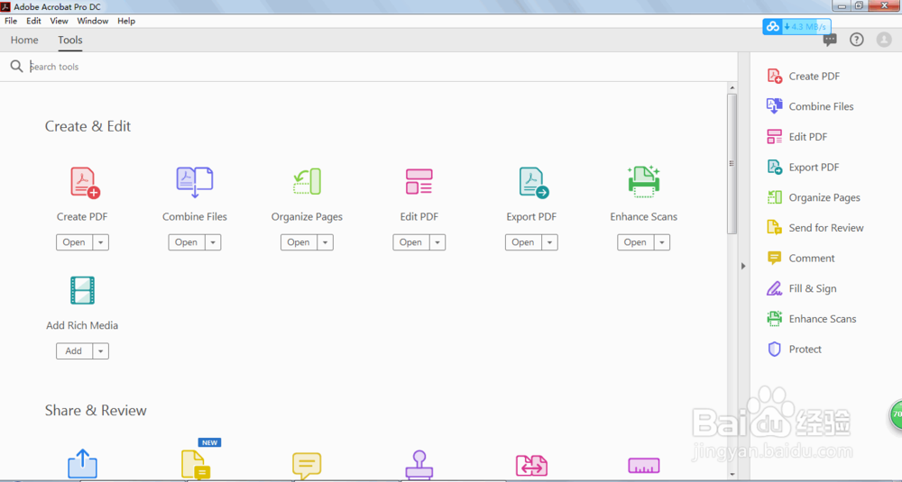Click the Edit PDF icon in the main panel

pyautogui.click(x=419, y=182)
